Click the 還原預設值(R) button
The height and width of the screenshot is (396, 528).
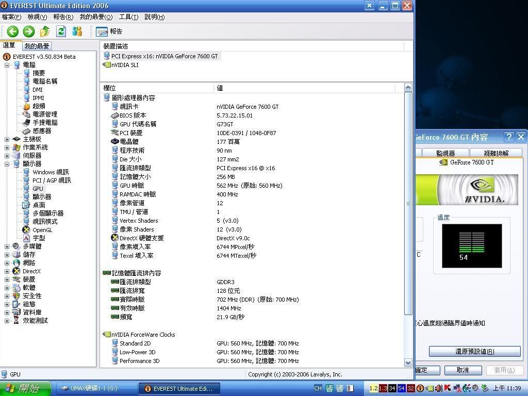[x=474, y=352]
